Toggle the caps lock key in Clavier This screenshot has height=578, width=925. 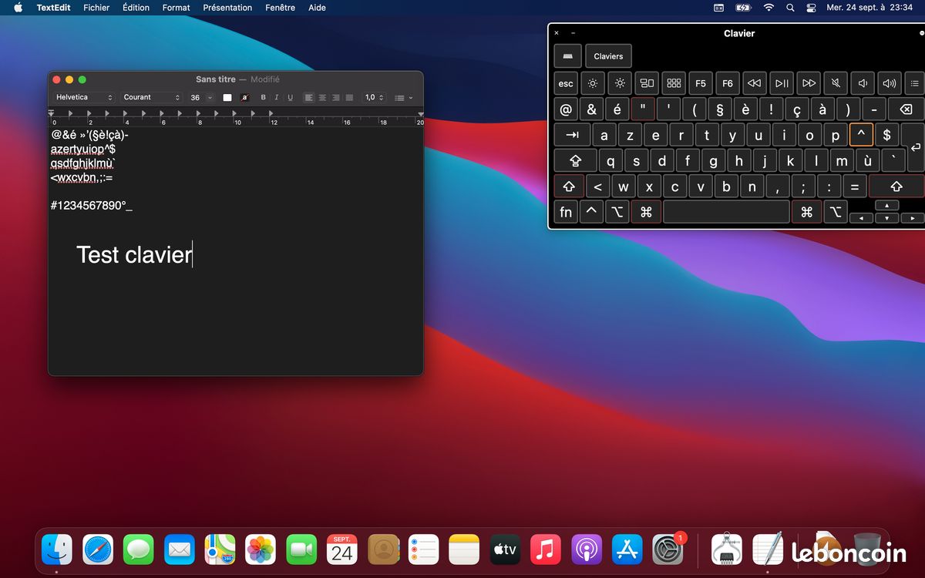tap(575, 161)
